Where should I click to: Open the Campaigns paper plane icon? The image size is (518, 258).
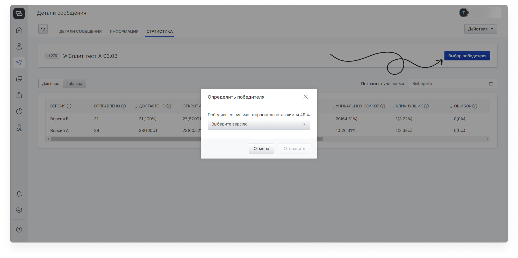click(x=19, y=62)
